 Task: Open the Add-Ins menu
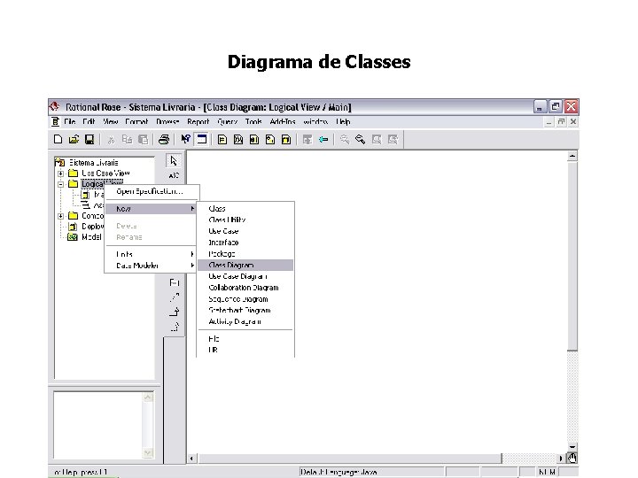pyautogui.click(x=283, y=121)
